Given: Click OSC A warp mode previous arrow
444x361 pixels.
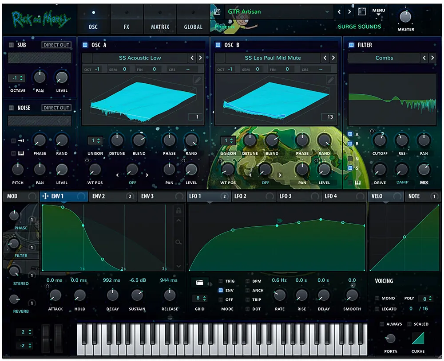Looking at the screenshot, I should (118, 175).
